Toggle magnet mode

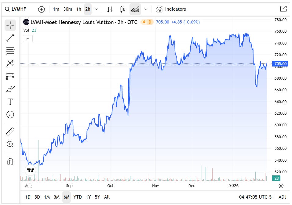(10, 161)
